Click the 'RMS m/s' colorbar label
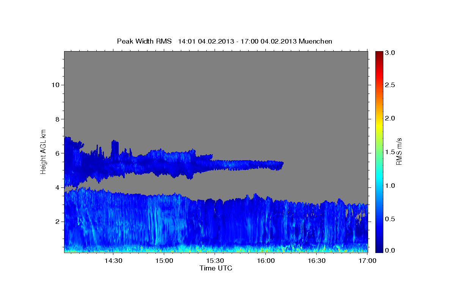This screenshot has height=303, width=455. [x=399, y=151]
